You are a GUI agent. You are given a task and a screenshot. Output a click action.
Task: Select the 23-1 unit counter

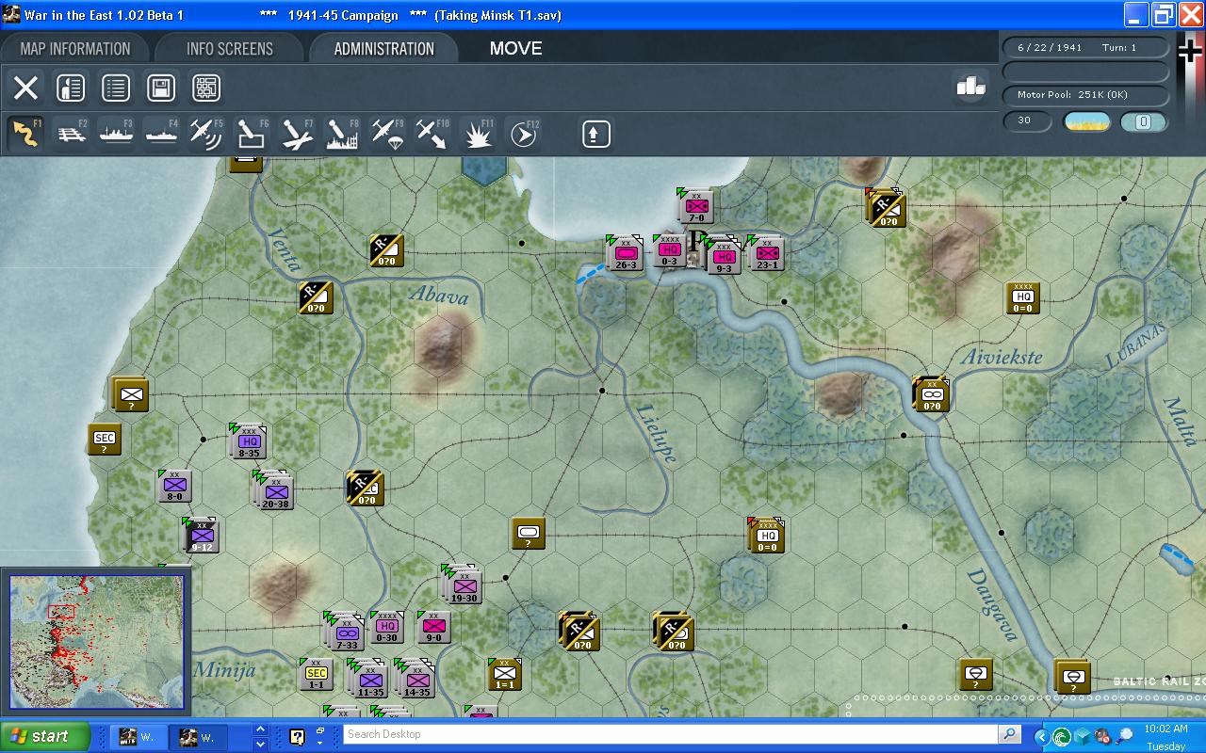767,253
